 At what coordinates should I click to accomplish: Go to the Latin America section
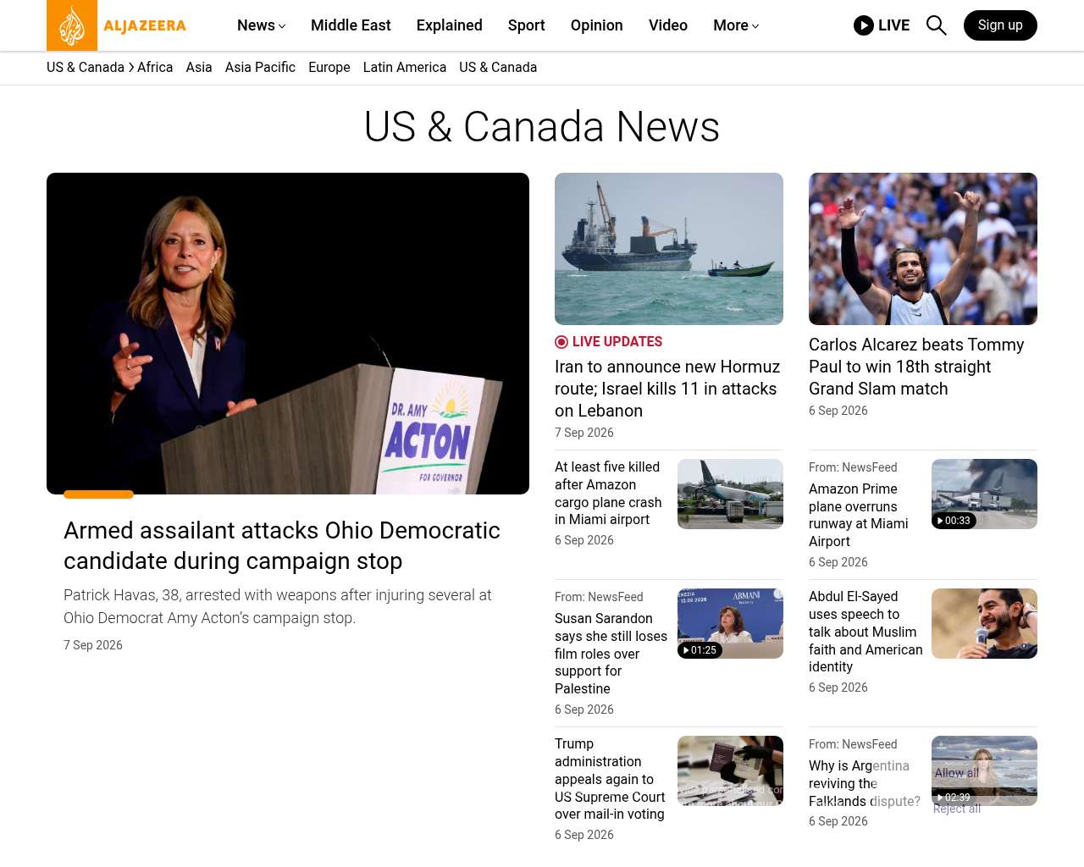click(405, 68)
